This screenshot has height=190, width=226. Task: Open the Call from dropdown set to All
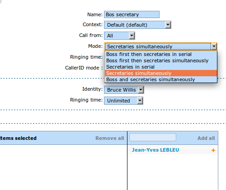pos(119,36)
